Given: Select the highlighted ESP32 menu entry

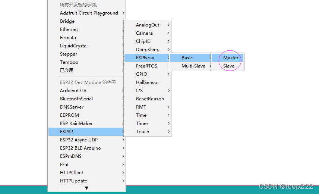Looking at the screenshot, I should tap(86, 131).
